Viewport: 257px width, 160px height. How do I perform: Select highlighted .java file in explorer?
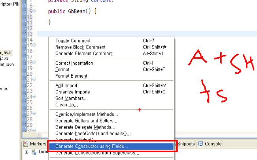point(6,53)
